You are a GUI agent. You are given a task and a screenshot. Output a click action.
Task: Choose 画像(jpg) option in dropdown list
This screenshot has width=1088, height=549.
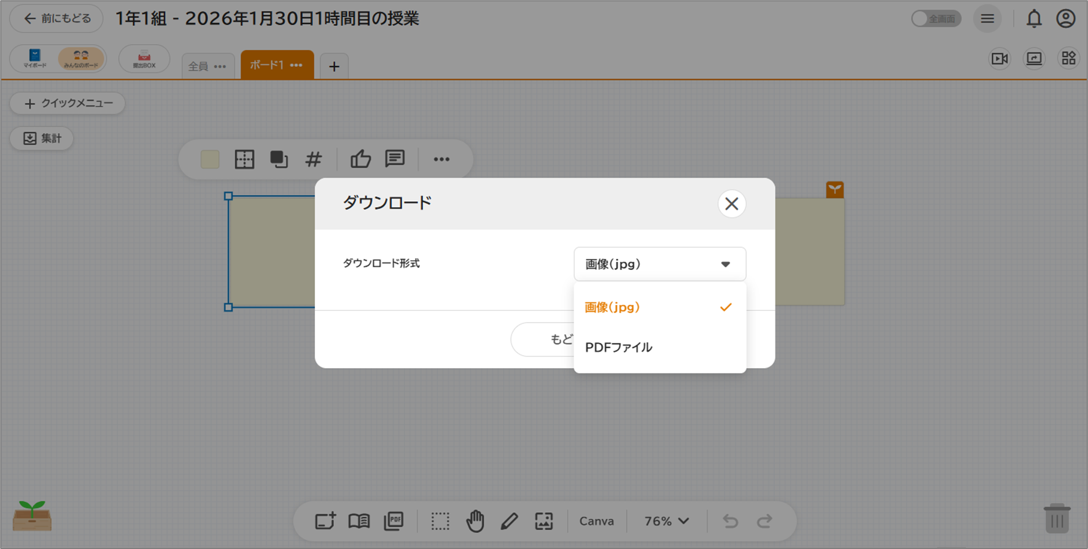pos(612,307)
